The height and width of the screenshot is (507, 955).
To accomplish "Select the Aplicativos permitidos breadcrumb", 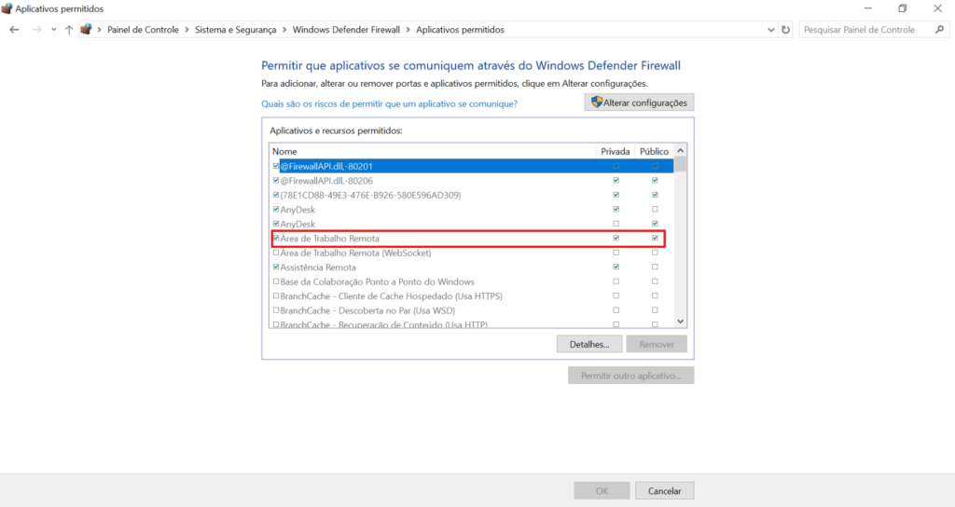I will click(460, 29).
